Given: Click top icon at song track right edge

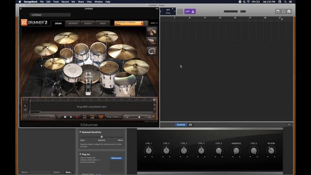Looking at the screenshot, I should tap(155, 100).
